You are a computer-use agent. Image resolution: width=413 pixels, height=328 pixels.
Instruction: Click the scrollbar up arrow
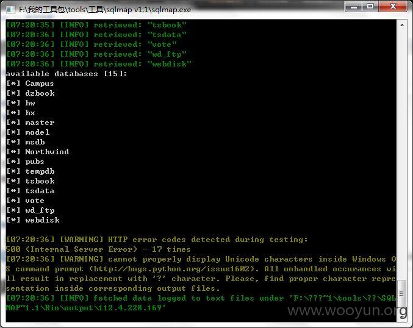(x=402, y=25)
